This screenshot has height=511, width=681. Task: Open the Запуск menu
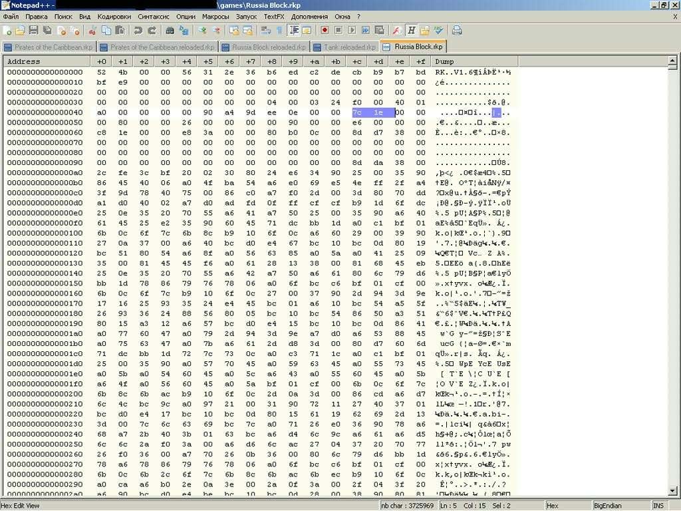(246, 17)
